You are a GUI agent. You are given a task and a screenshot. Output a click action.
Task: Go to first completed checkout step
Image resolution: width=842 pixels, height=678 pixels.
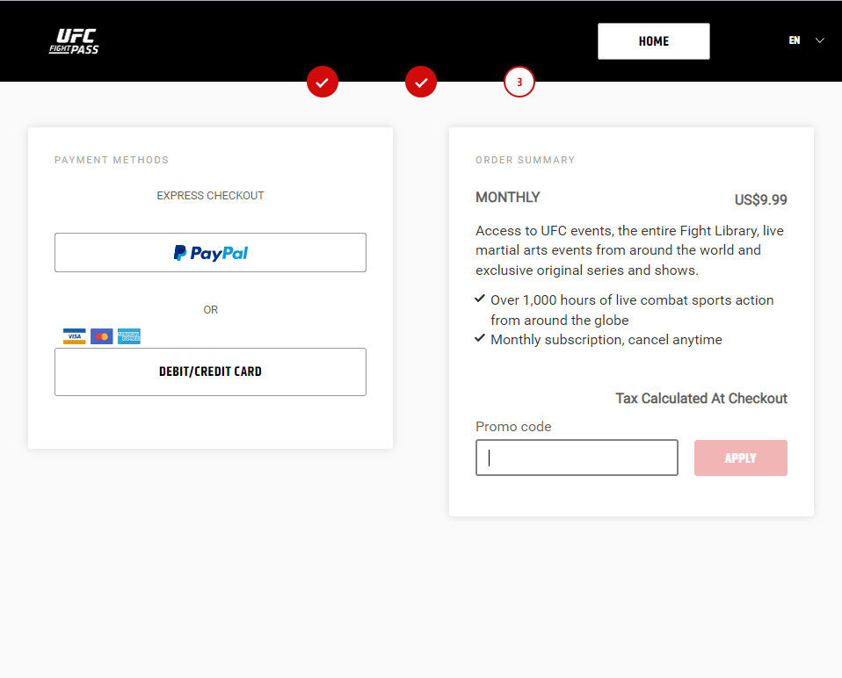pos(323,82)
